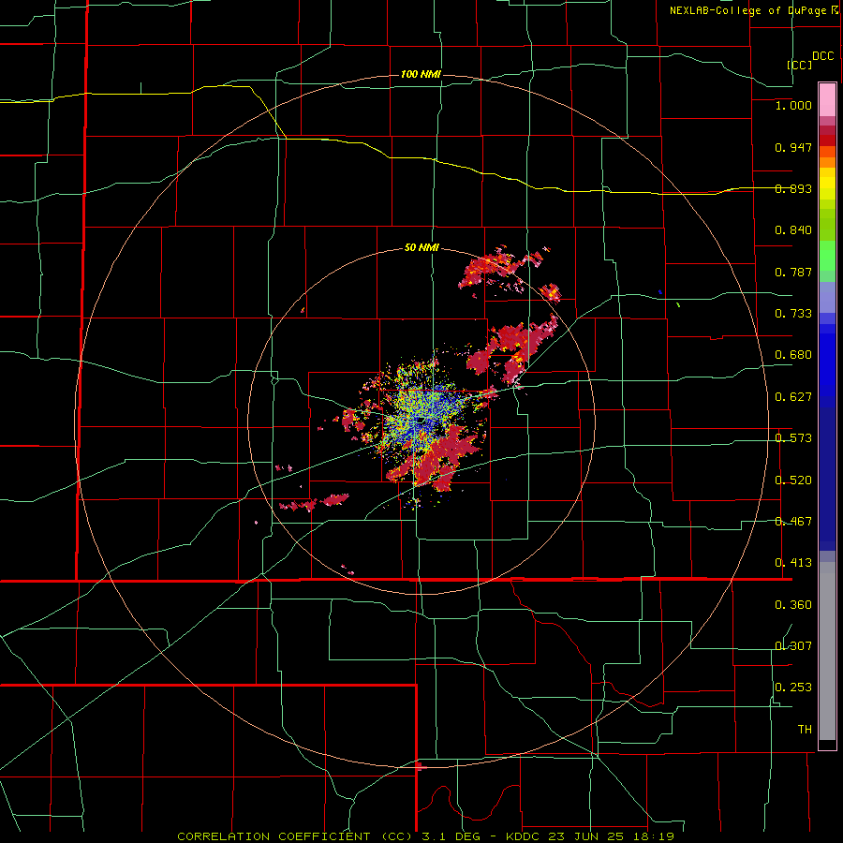The height and width of the screenshot is (843, 843).
Task: Click the [CC] product label
Action: point(800,65)
